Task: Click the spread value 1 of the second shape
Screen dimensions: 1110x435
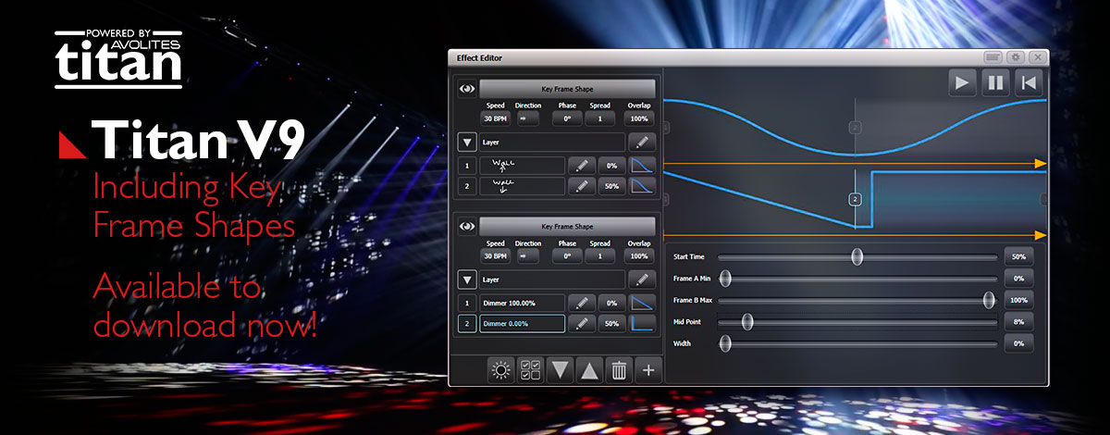Action: [600, 255]
